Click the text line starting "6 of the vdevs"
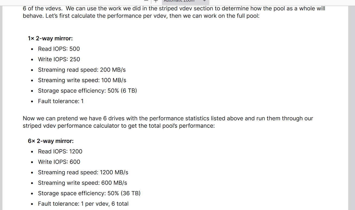The width and height of the screenshot is (355, 210). 174,9
